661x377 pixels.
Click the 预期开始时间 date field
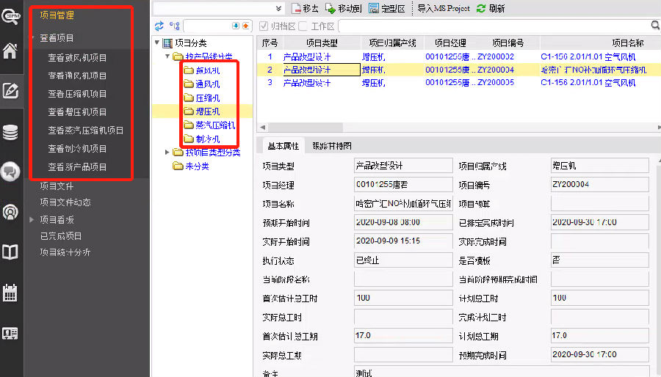[x=403, y=222]
